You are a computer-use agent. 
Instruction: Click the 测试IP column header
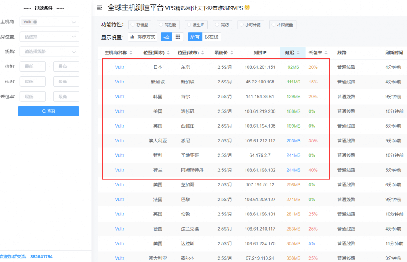click(x=260, y=53)
